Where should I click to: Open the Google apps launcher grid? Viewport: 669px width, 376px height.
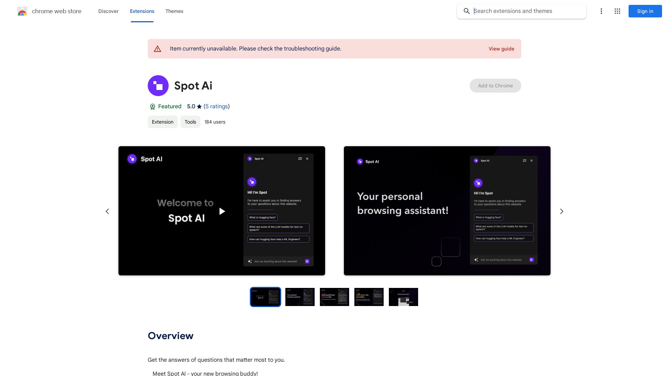click(x=617, y=11)
